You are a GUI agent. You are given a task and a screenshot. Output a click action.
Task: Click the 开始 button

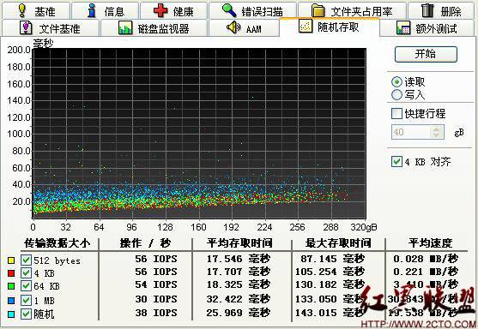(x=426, y=55)
